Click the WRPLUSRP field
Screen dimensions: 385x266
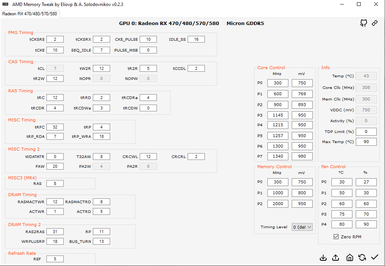point(55,241)
